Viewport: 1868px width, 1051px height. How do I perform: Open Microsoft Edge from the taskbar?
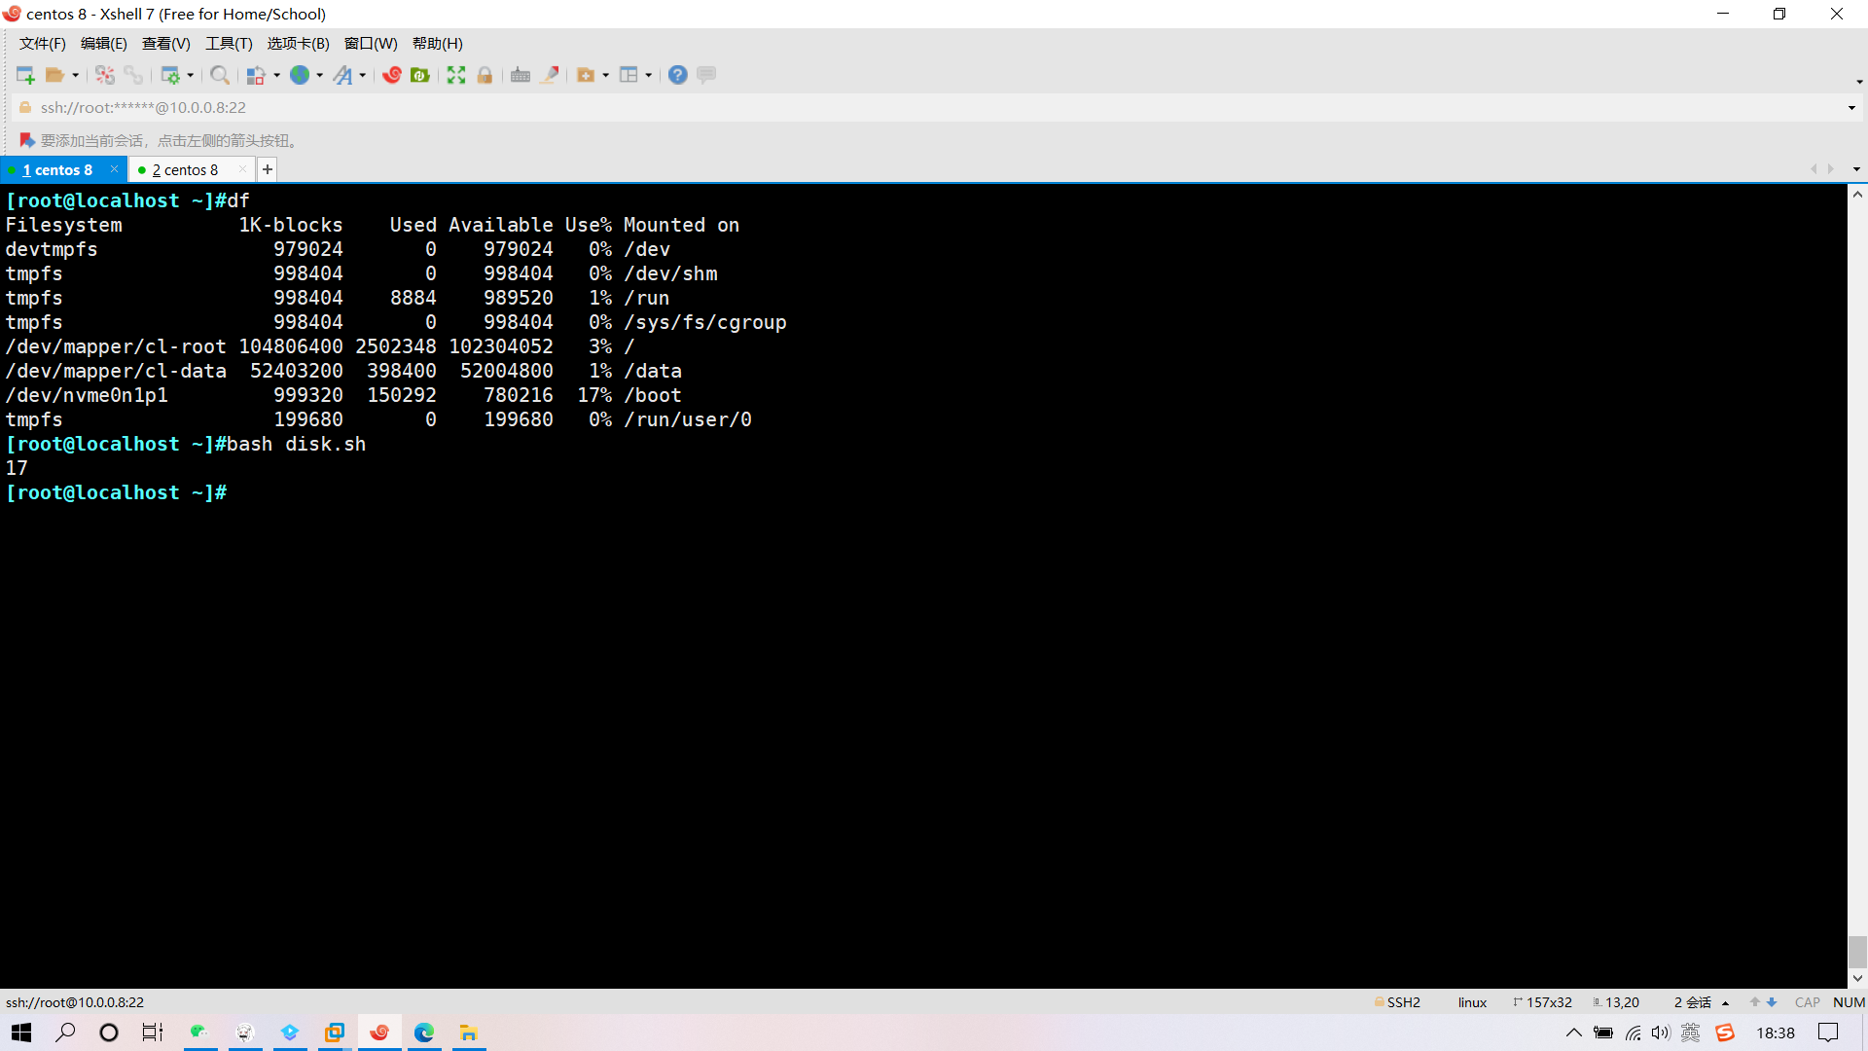click(424, 1033)
